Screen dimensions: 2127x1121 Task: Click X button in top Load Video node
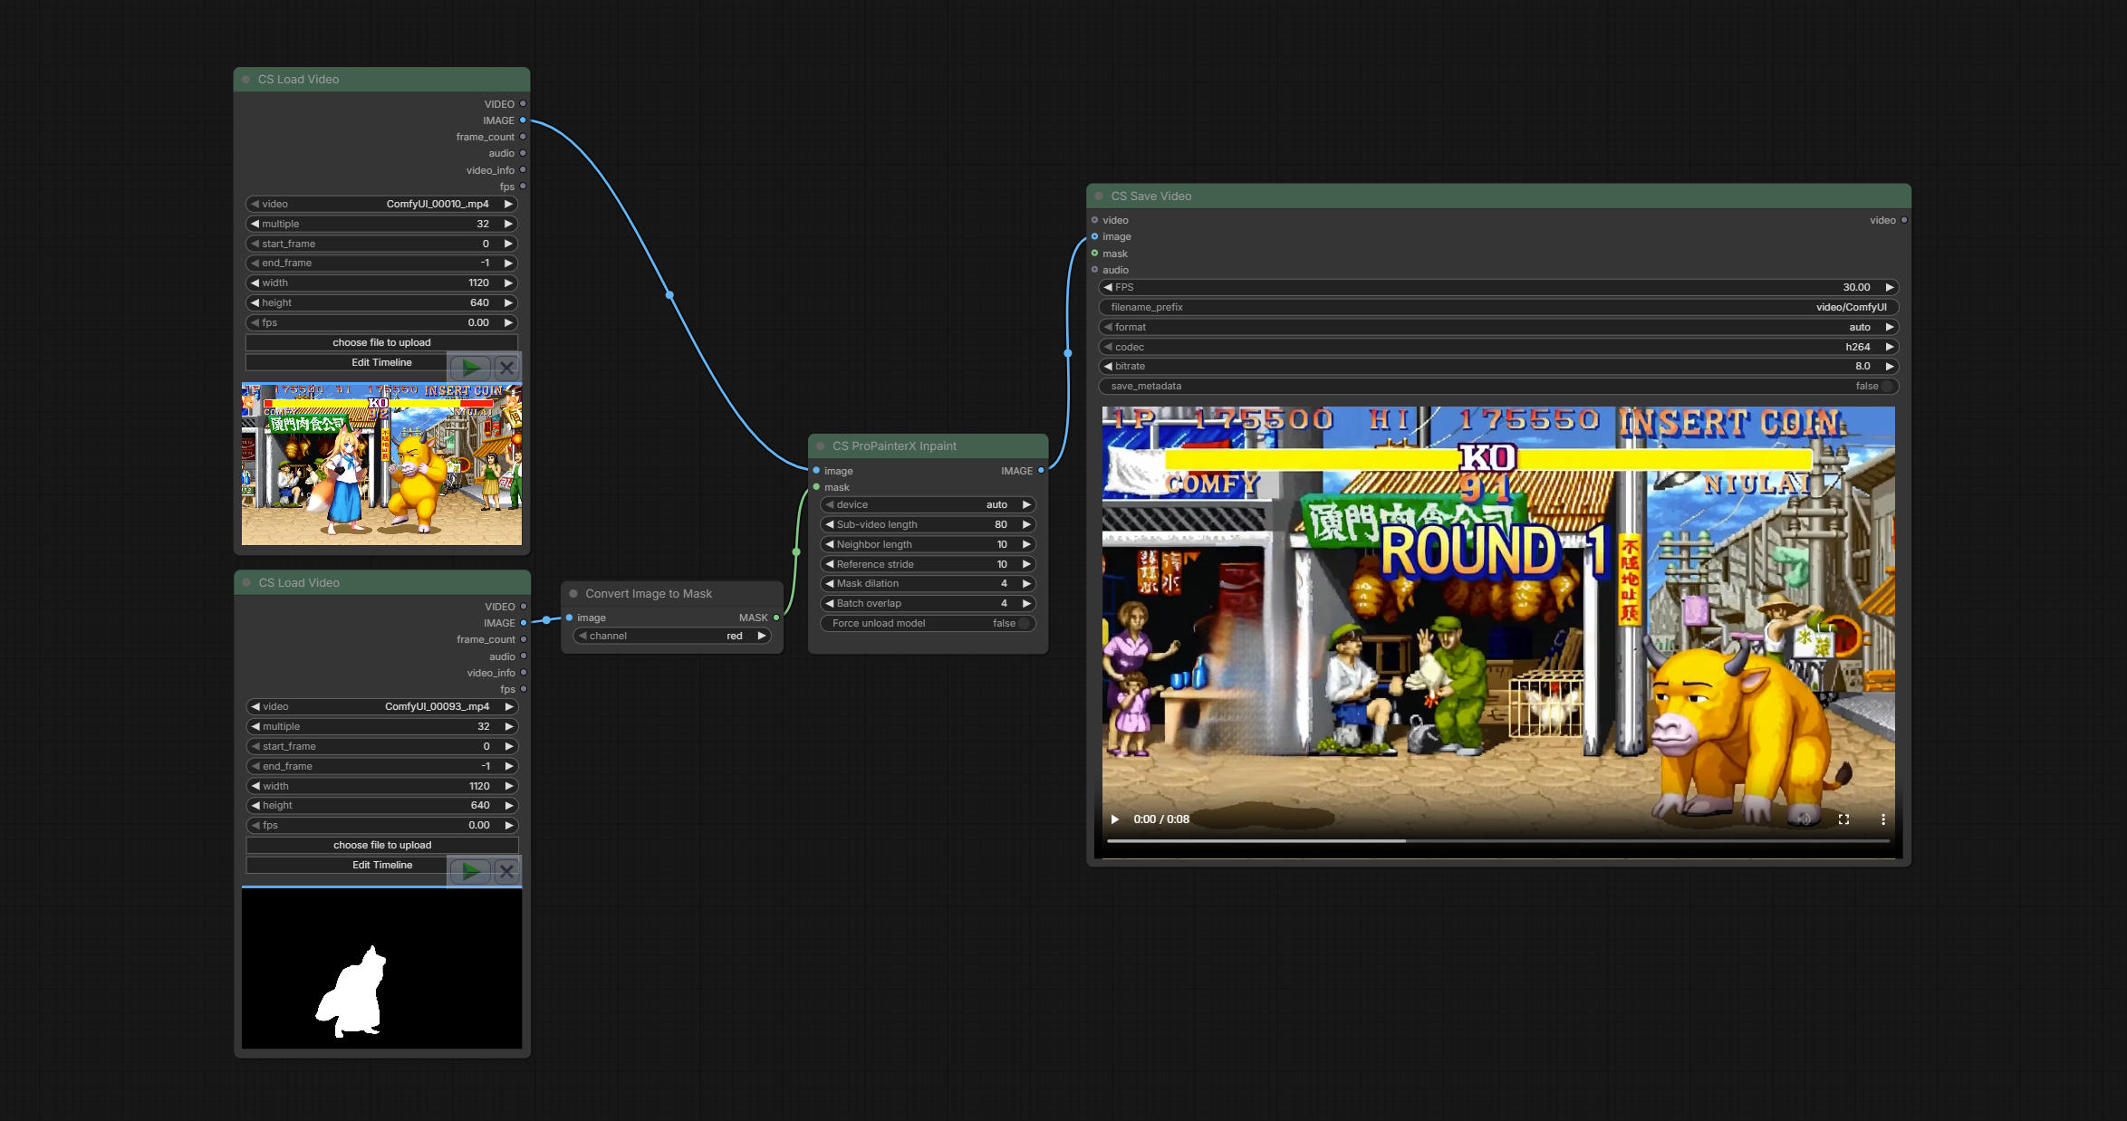506,368
